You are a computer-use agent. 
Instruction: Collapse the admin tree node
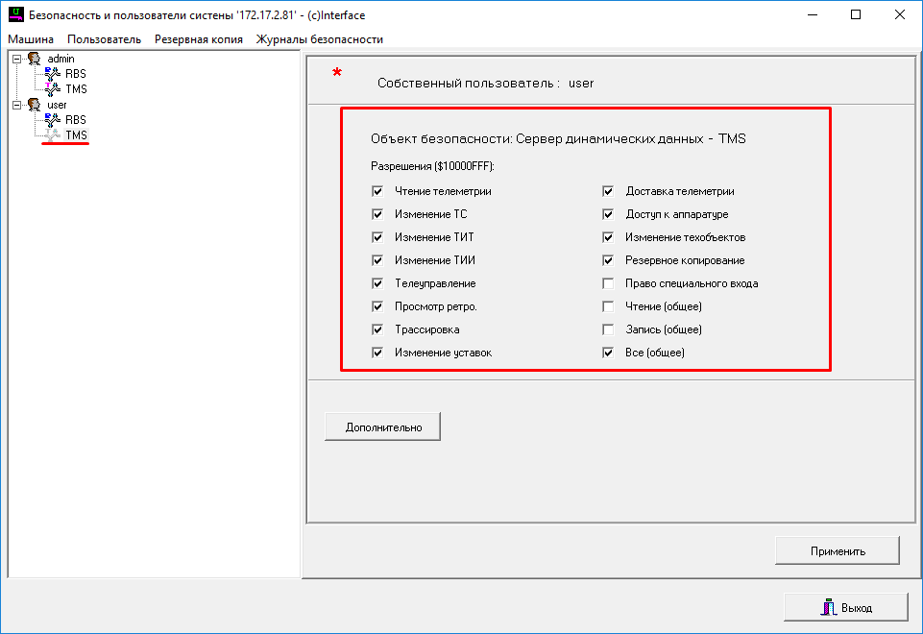pos(16,59)
